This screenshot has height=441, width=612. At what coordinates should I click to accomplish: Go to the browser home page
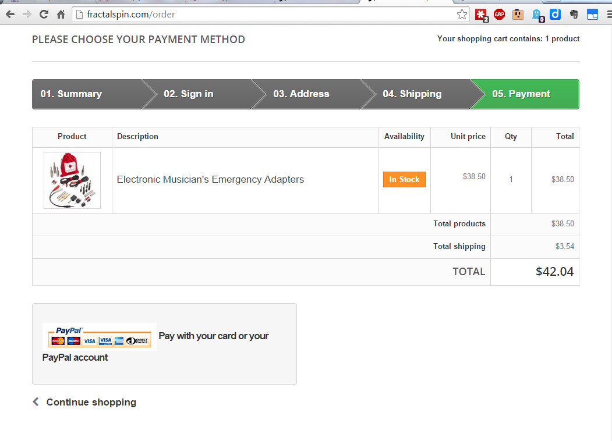click(x=61, y=15)
